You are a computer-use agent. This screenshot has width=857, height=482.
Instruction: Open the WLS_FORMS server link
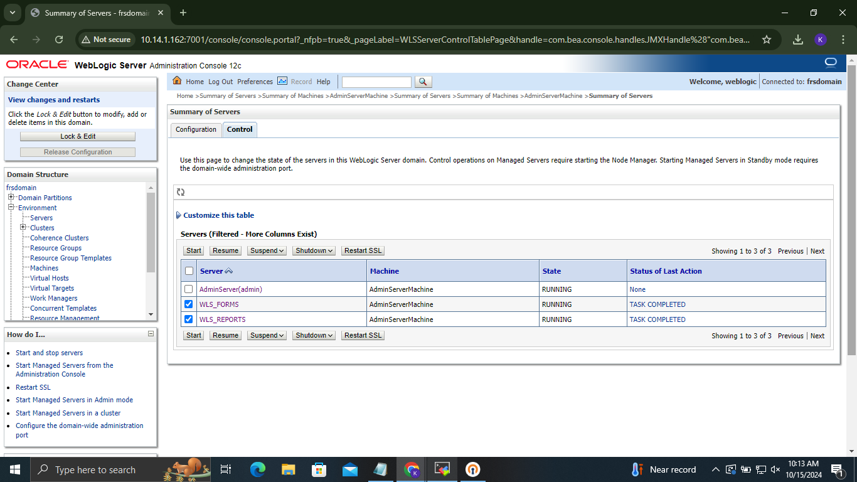[x=219, y=304]
